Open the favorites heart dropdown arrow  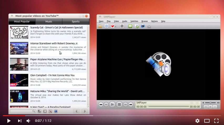click(x=116, y=26)
